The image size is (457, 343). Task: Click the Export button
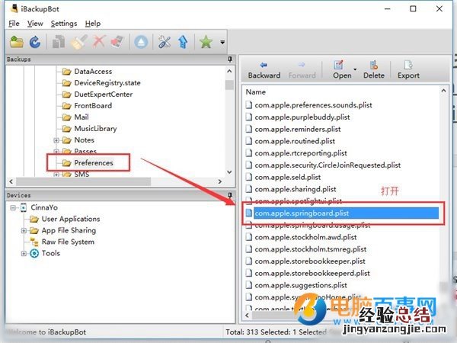coord(408,70)
